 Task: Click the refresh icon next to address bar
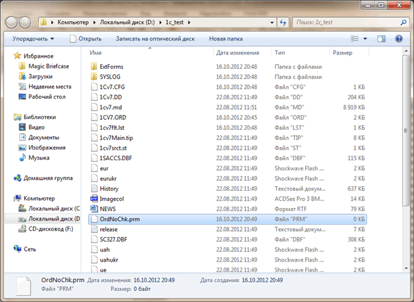[x=283, y=23]
